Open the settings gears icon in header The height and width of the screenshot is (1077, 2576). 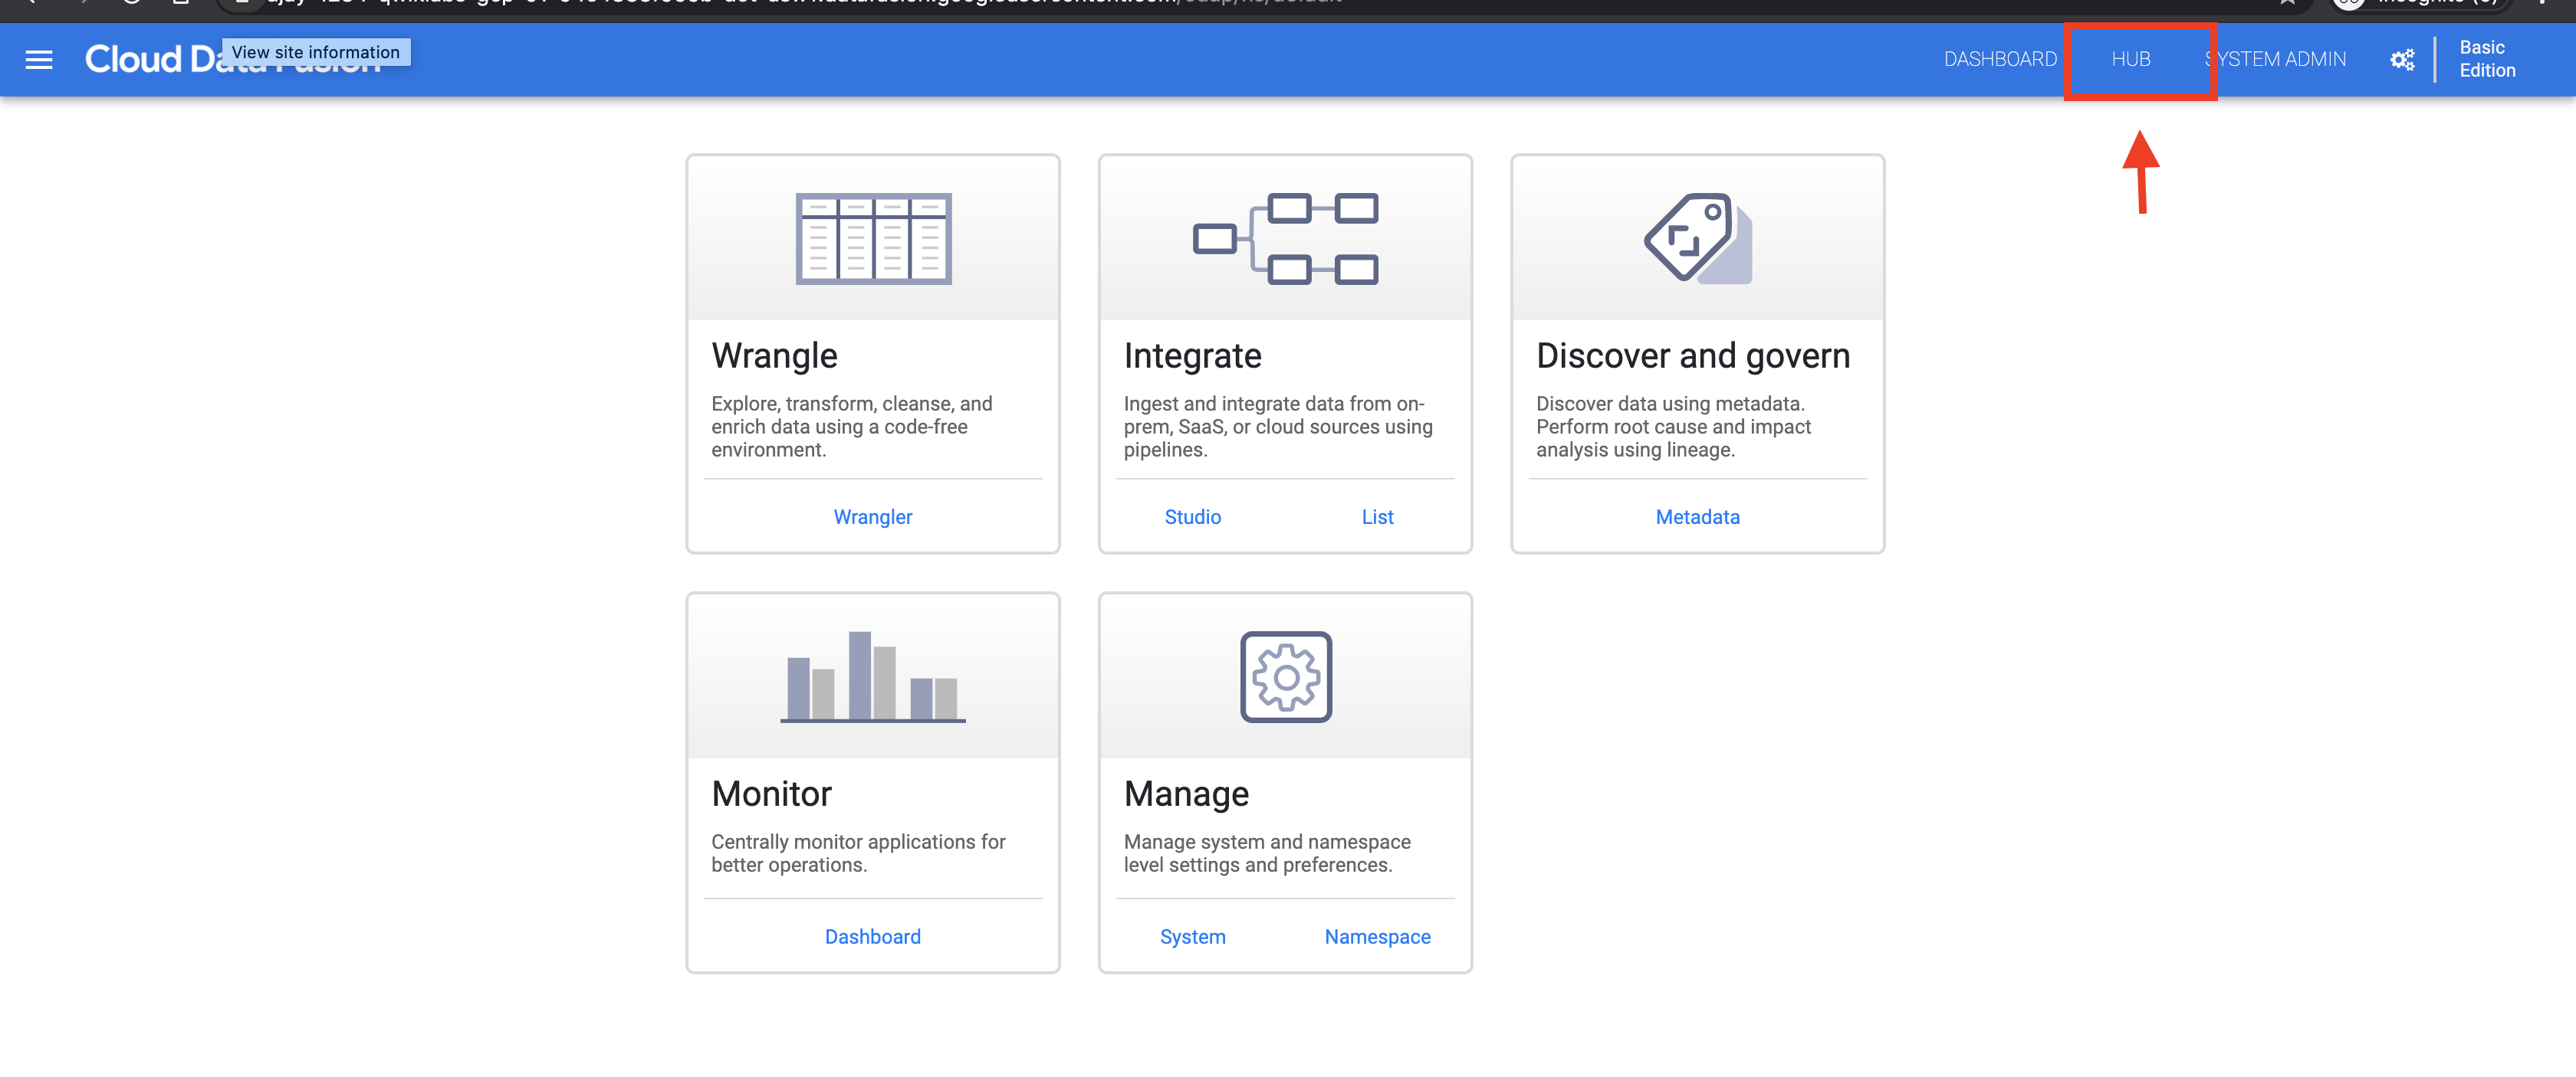click(2402, 60)
